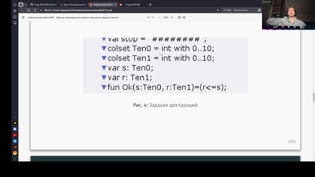Click the text 'var r: Ten1;'
The image size is (315, 177).
click(x=130, y=78)
